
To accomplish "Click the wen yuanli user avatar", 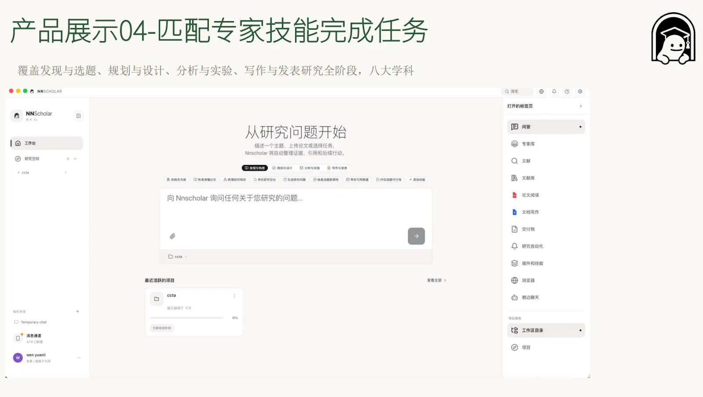I will click(18, 358).
